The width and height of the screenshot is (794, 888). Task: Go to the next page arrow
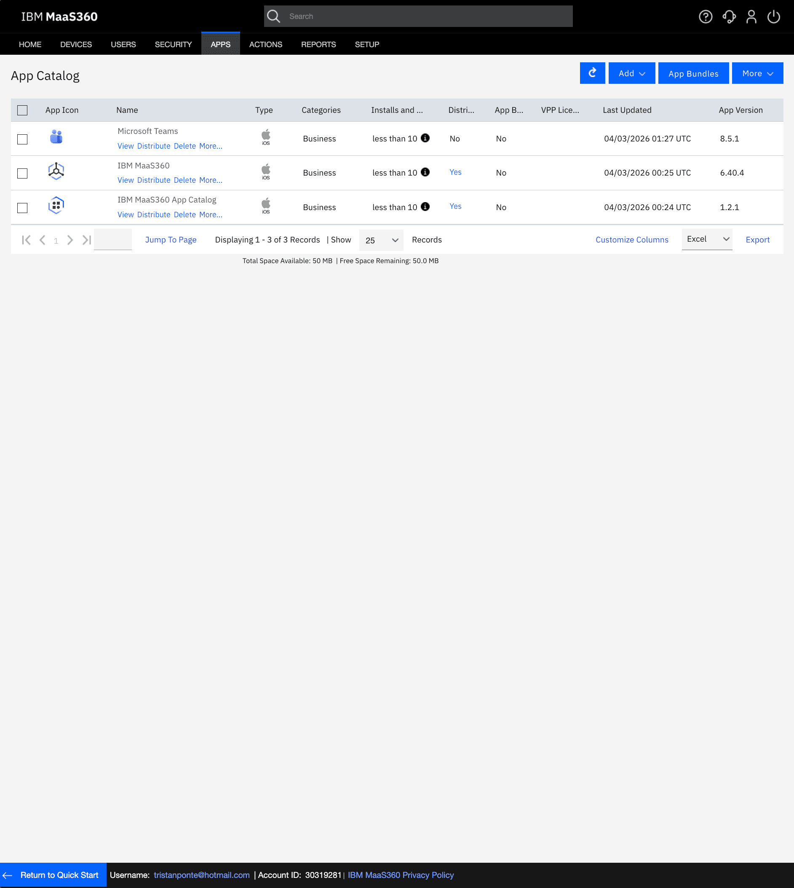click(x=70, y=240)
